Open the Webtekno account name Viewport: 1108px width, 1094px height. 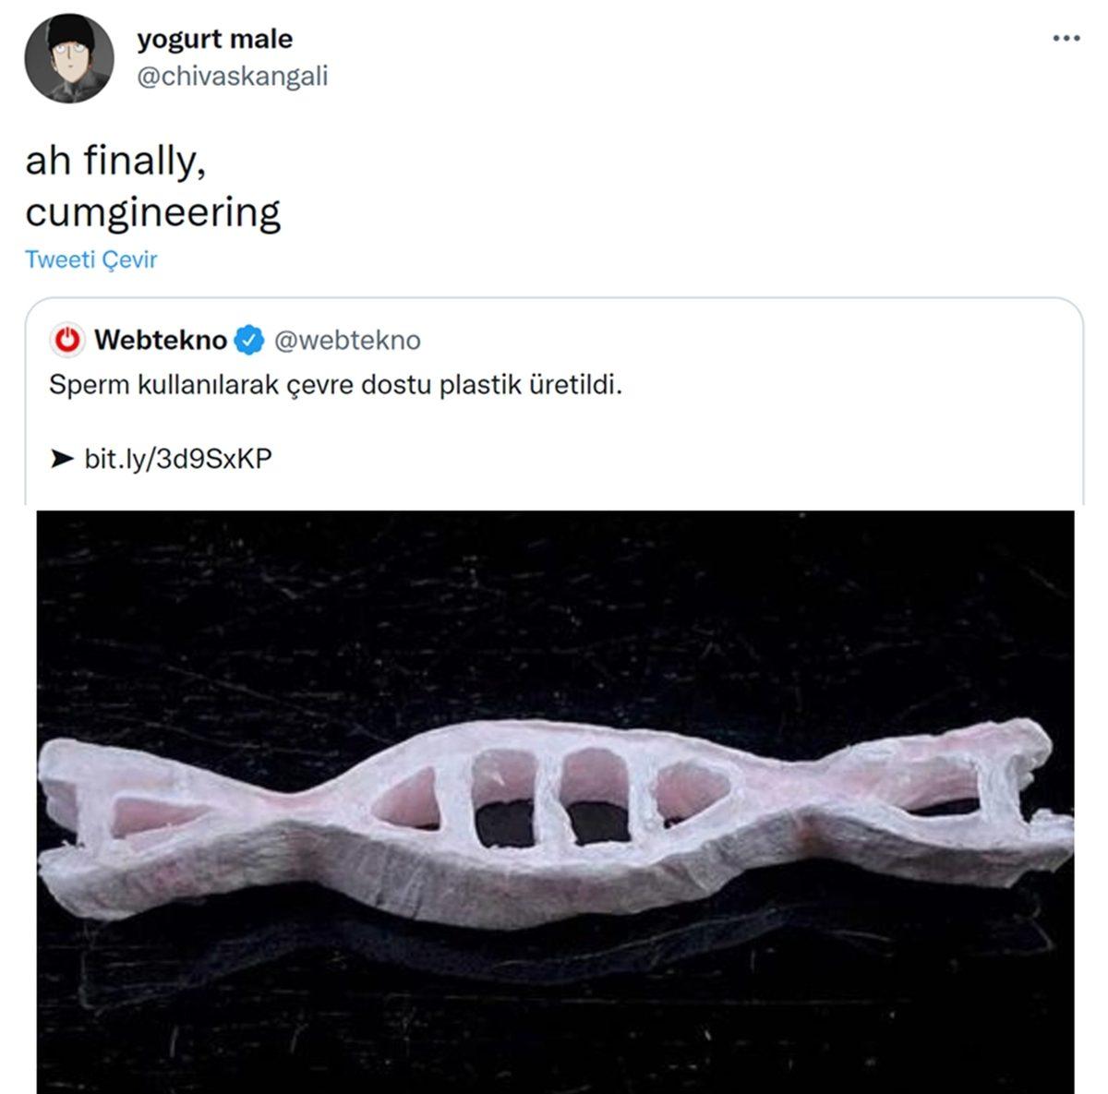160,340
